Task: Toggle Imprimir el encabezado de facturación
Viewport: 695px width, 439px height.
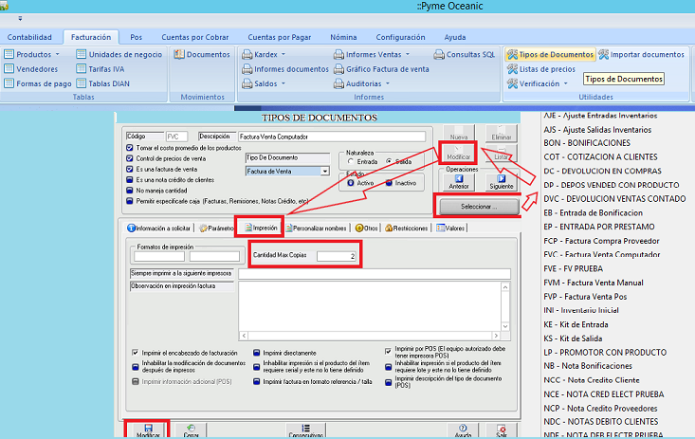Action: coord(136,353)
